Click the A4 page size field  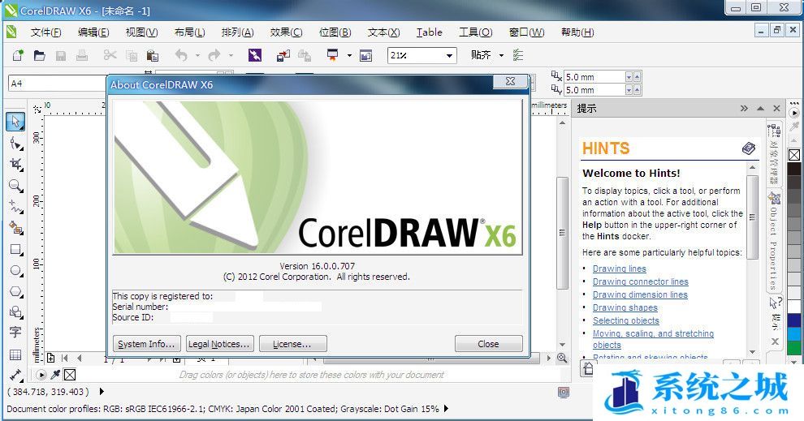click(58, 84)
